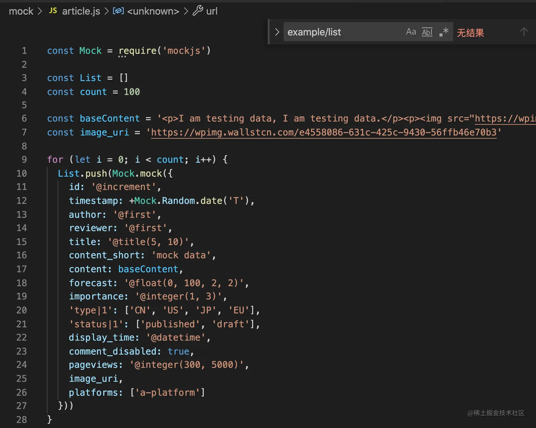Click the 'mockjs' string on line 1
536x428 pixels.
184,51
